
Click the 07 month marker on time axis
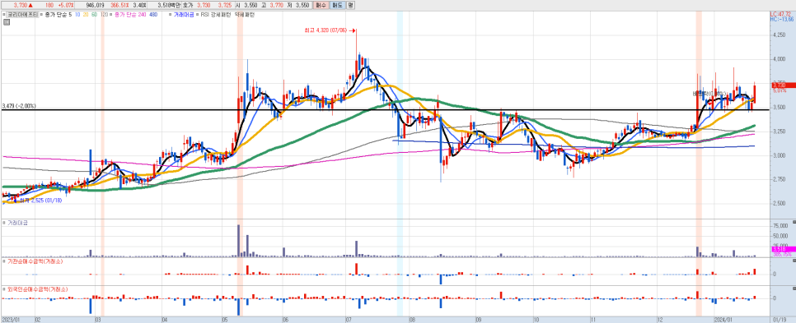point(349,320)
